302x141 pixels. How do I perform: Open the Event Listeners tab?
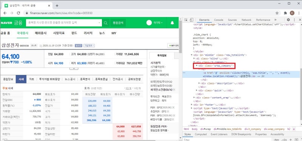point(219,134)
